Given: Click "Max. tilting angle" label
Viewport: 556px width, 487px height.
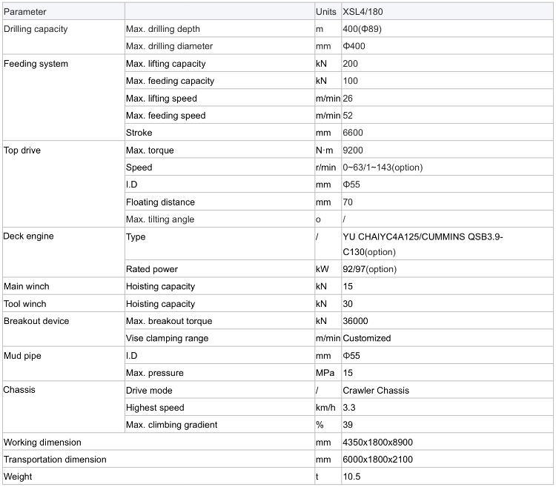Looking at the screenshot, I should 160,219.
